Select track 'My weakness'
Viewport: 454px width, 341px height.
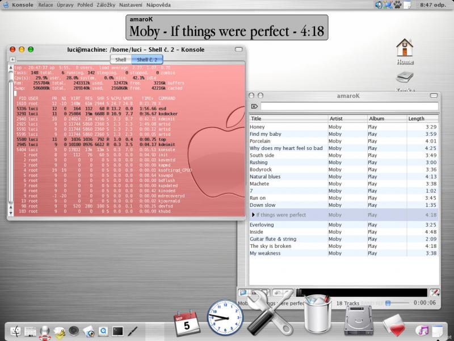[x=344, y=253]
